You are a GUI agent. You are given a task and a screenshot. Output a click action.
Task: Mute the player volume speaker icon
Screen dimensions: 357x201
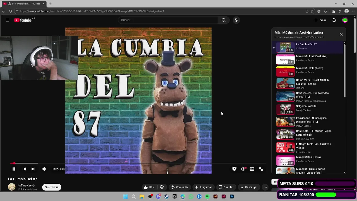click(44, 169)
